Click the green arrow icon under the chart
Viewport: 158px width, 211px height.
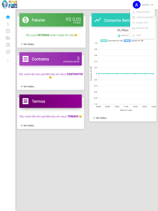tap(94, 118)
